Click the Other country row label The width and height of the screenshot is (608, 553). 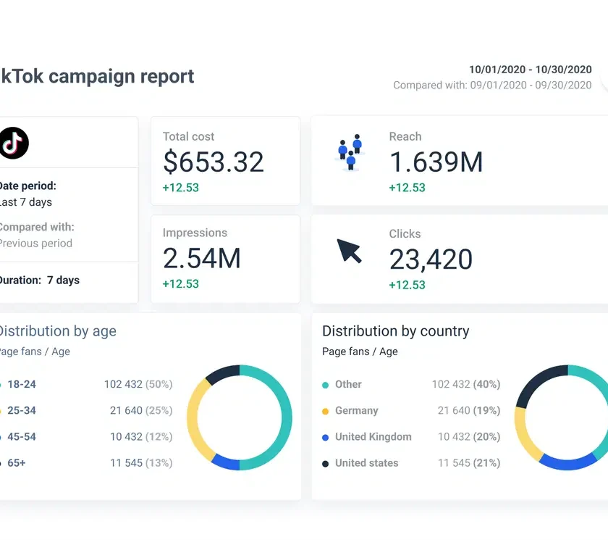[348, 384]
